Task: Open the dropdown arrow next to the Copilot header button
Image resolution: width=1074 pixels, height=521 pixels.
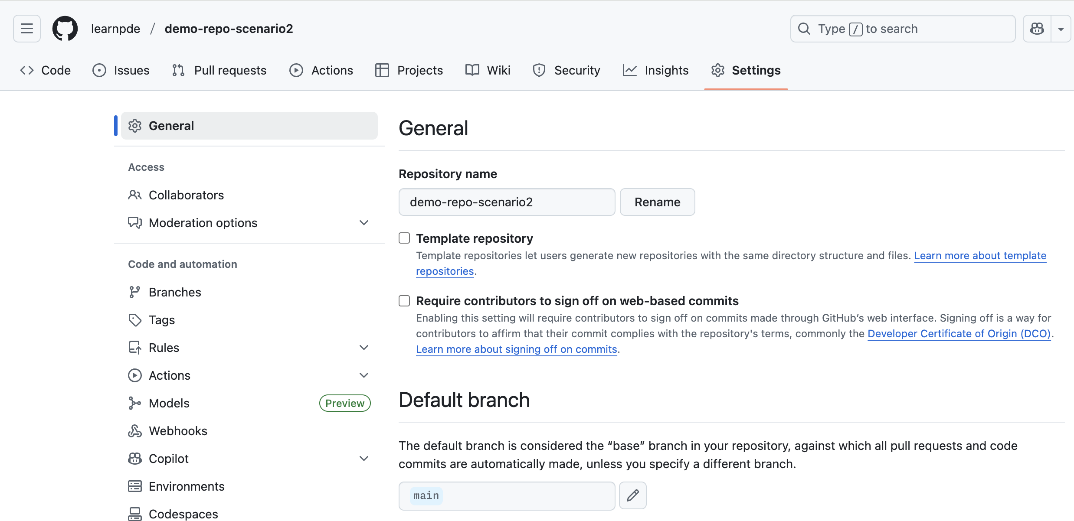Action: (1061, 29)
